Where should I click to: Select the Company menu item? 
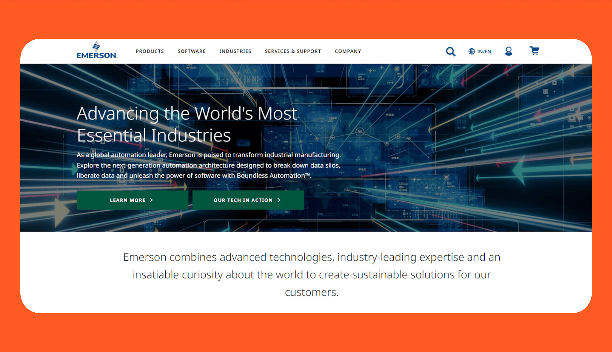348,51
